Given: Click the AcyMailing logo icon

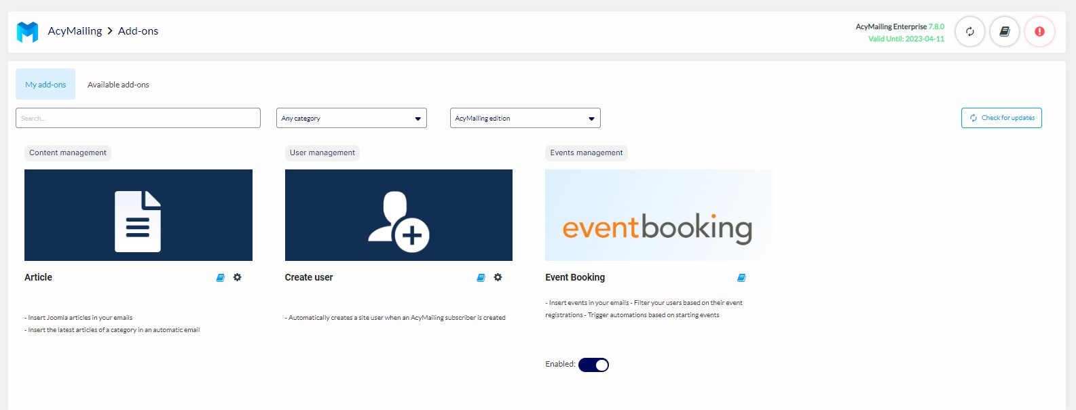Looking at the screenshot, I should (27, 31).
